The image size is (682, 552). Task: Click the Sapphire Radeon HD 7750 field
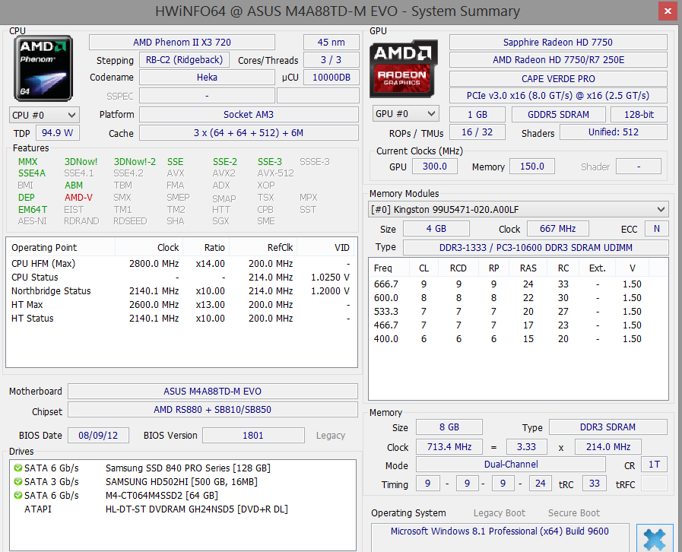(558, 42)
